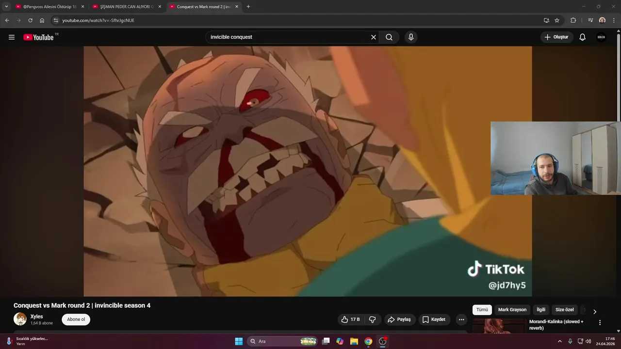Switch to Chrome on the taskbar
Screen dimensions: 621x349
[368, 341]
